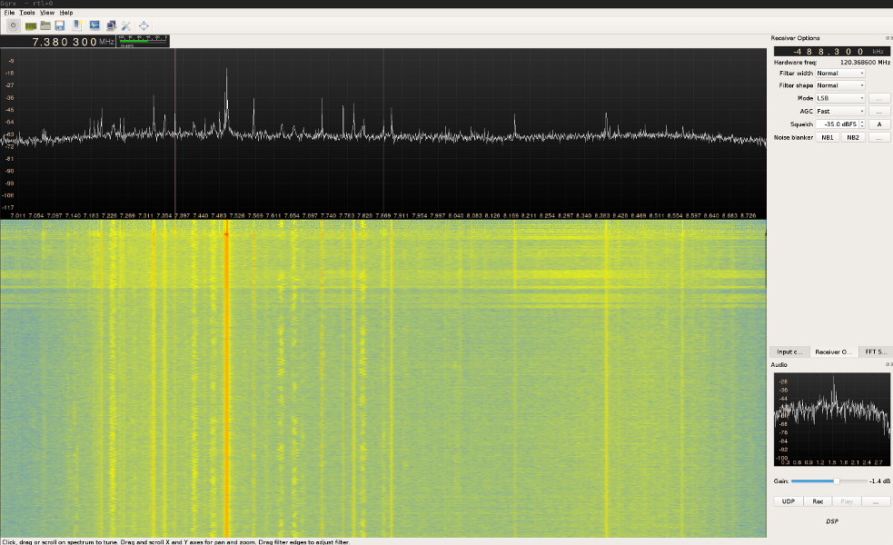Viewport: 893px width, 545px height.
Task: Open the Filter width dropdown
Action: pos(838,72)
